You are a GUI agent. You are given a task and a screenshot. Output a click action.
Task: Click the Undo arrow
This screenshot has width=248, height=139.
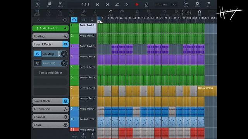tap(110, 13)
